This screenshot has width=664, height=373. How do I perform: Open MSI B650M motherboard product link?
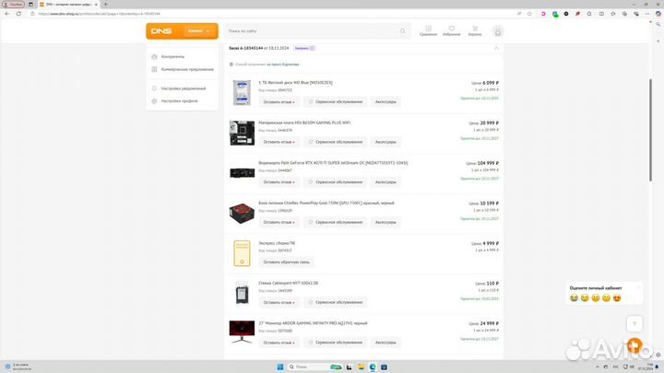(x=304, y=122)
